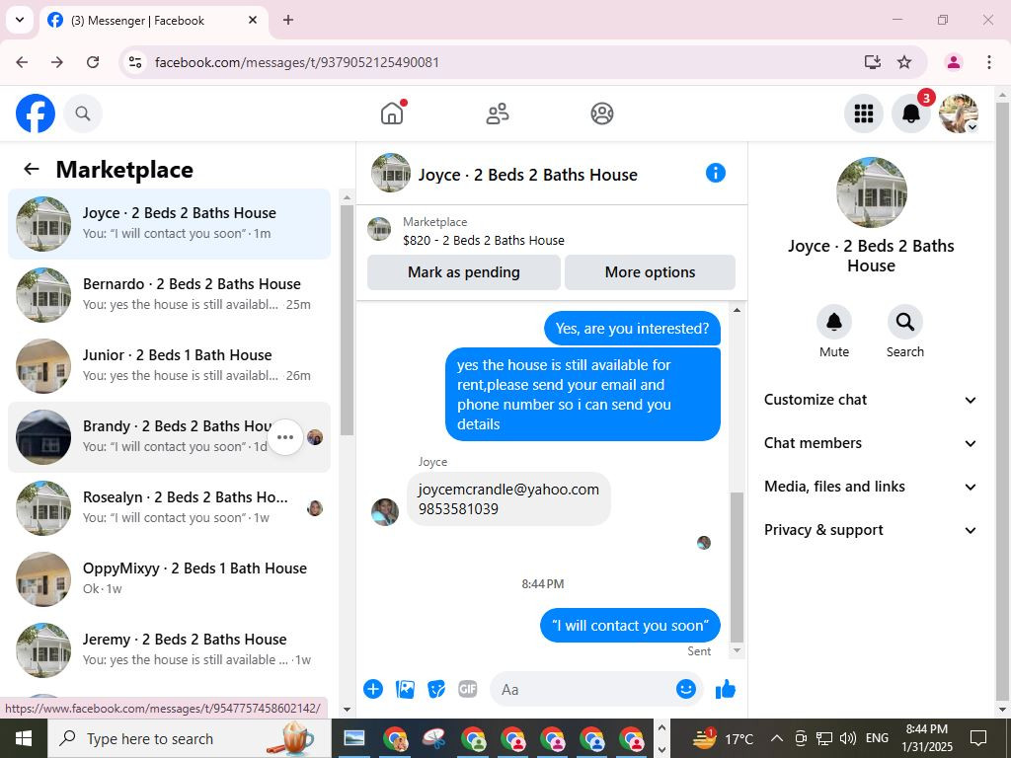The image size is (1011, 758).
Task: Send a thumbs up like
Action: point(726,689)
